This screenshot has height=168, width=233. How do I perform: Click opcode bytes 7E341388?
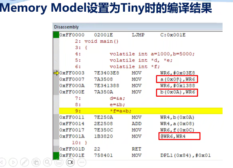(x=106, y=85)
